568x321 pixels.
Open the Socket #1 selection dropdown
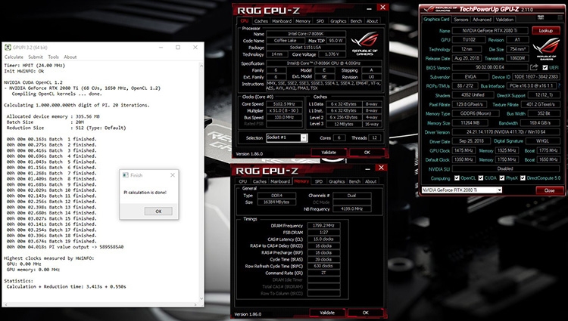click(x=304, y=138)
